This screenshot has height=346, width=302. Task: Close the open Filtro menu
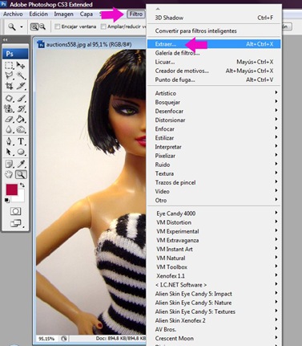click(x=136, y=14)
